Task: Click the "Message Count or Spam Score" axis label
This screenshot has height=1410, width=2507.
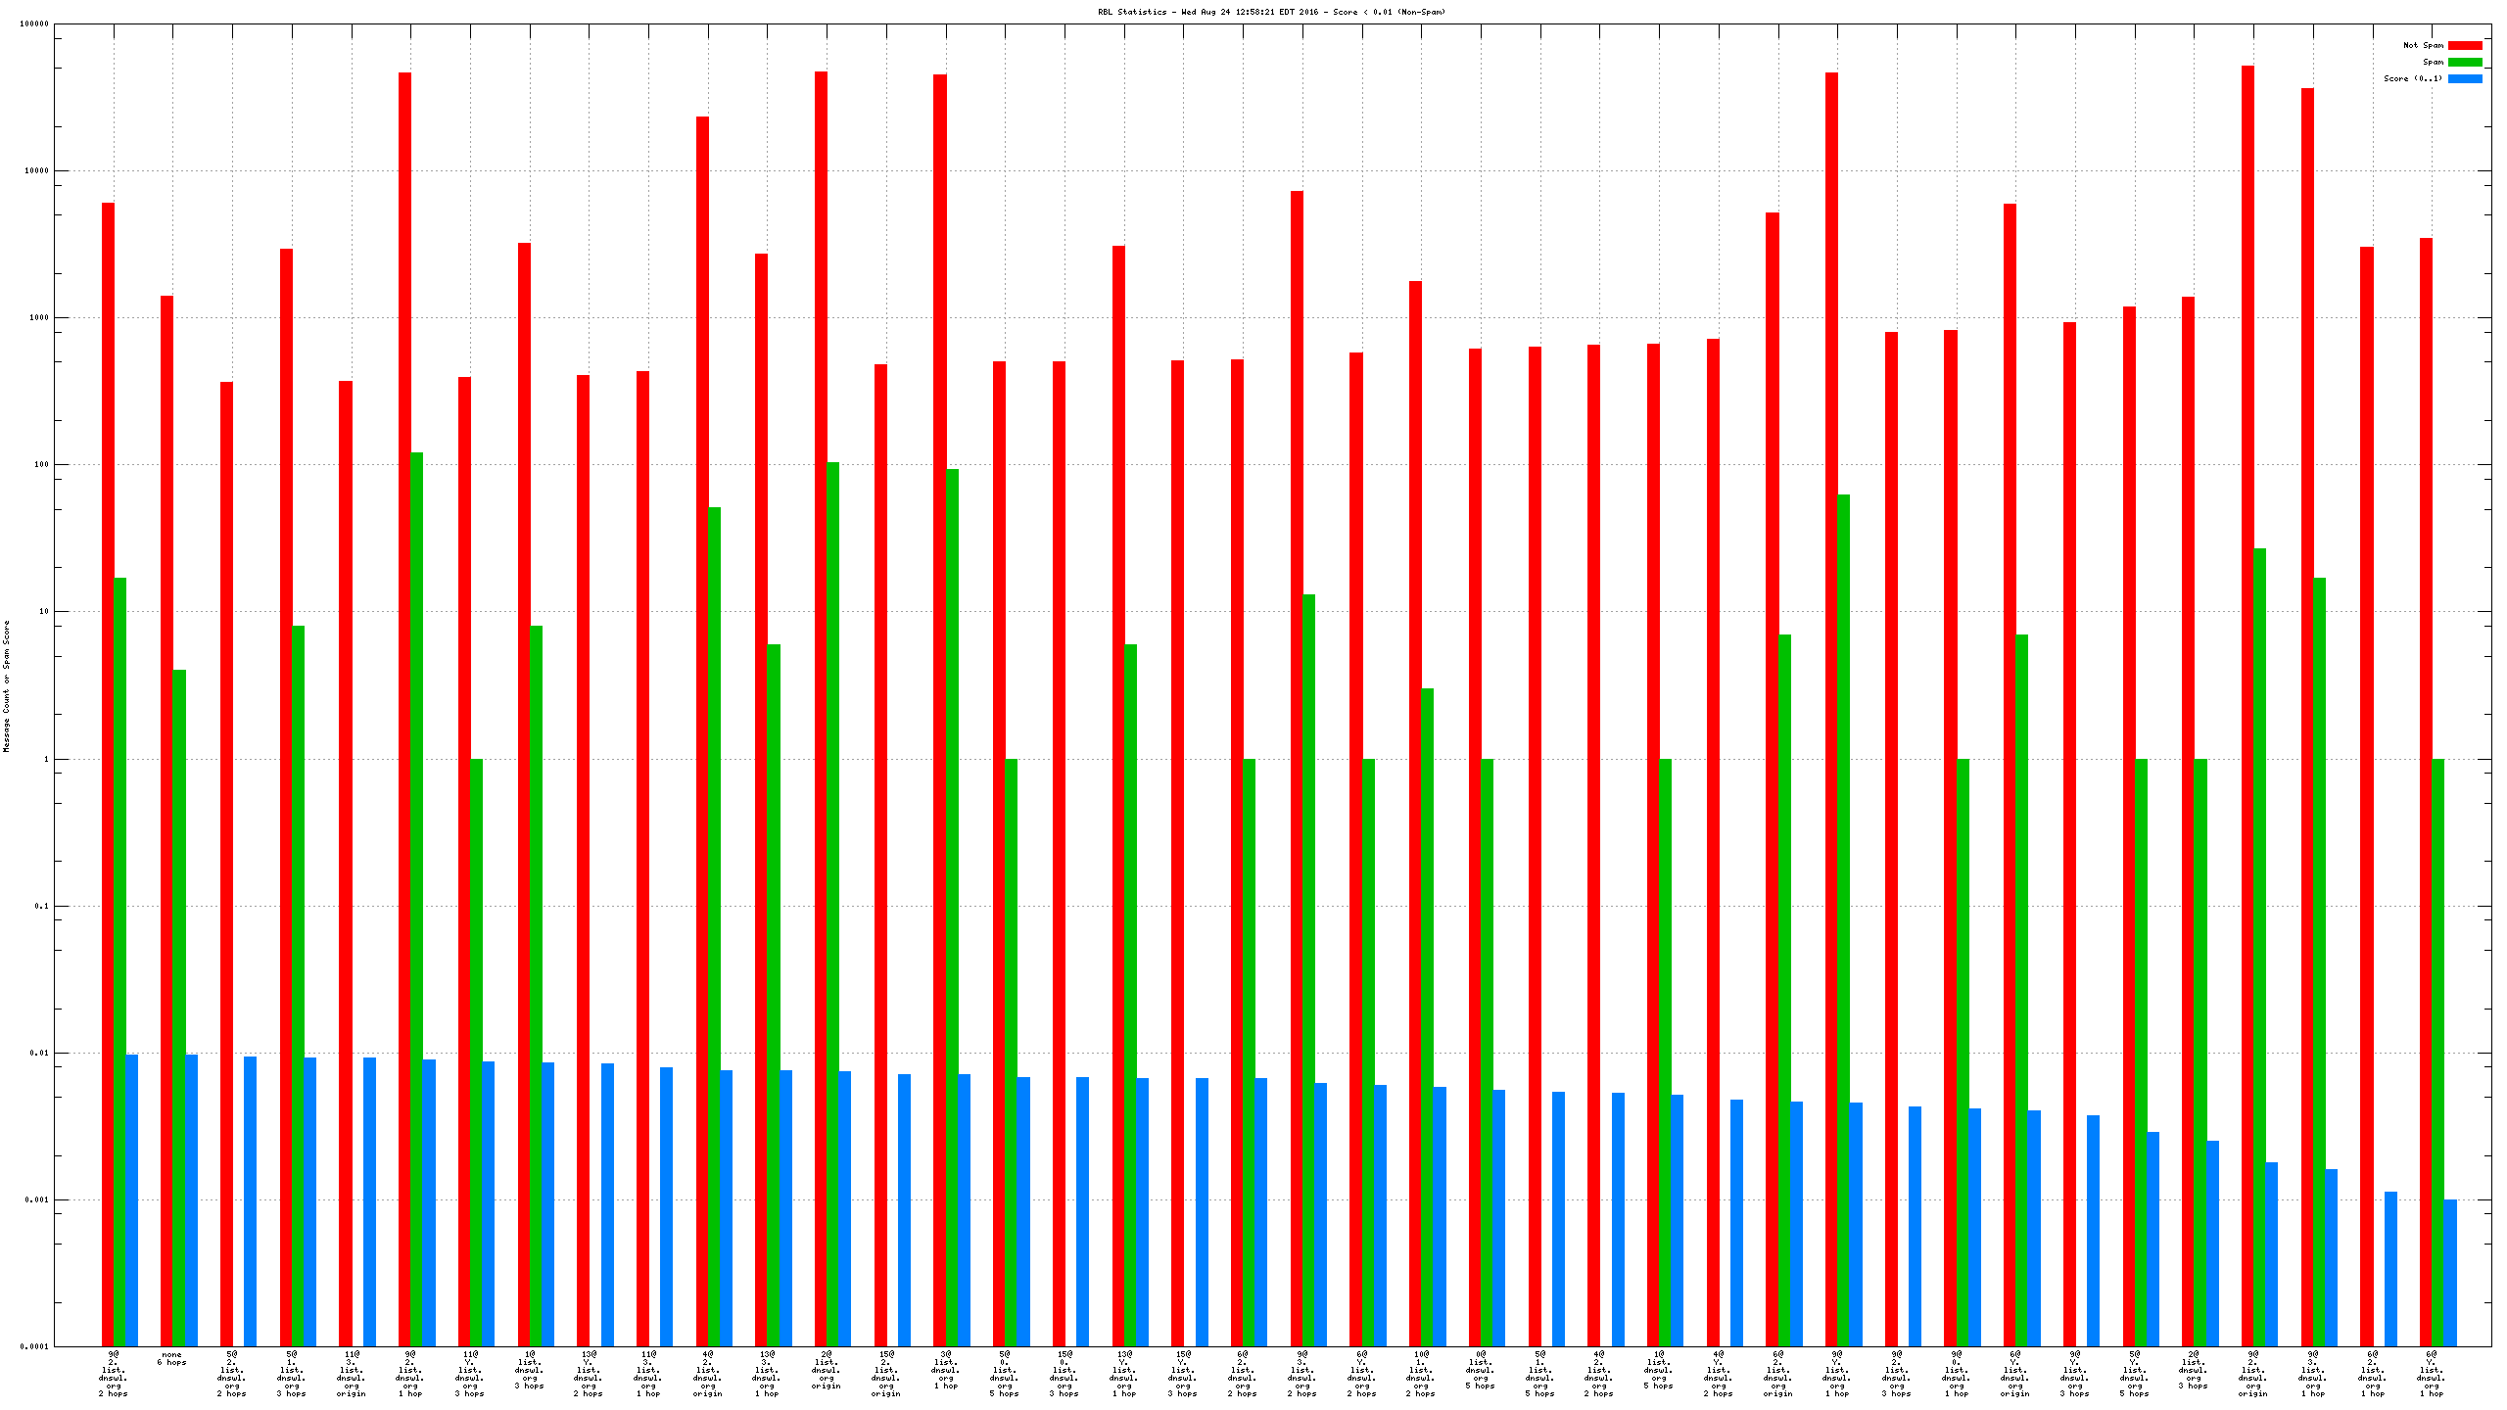Action: pyautogui.click(x=7, y=685)
